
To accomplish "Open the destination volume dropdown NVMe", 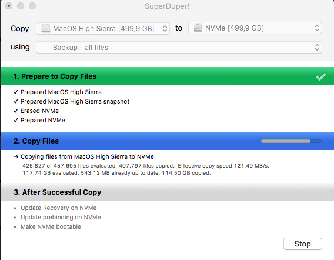I will (255, 28).
